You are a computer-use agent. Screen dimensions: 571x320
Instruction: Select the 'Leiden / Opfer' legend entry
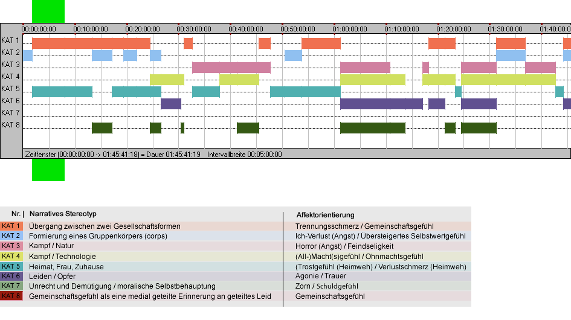pyautogui.click(x=52, y=277)
